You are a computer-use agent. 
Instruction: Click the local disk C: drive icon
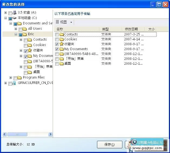tap(14, 18)
